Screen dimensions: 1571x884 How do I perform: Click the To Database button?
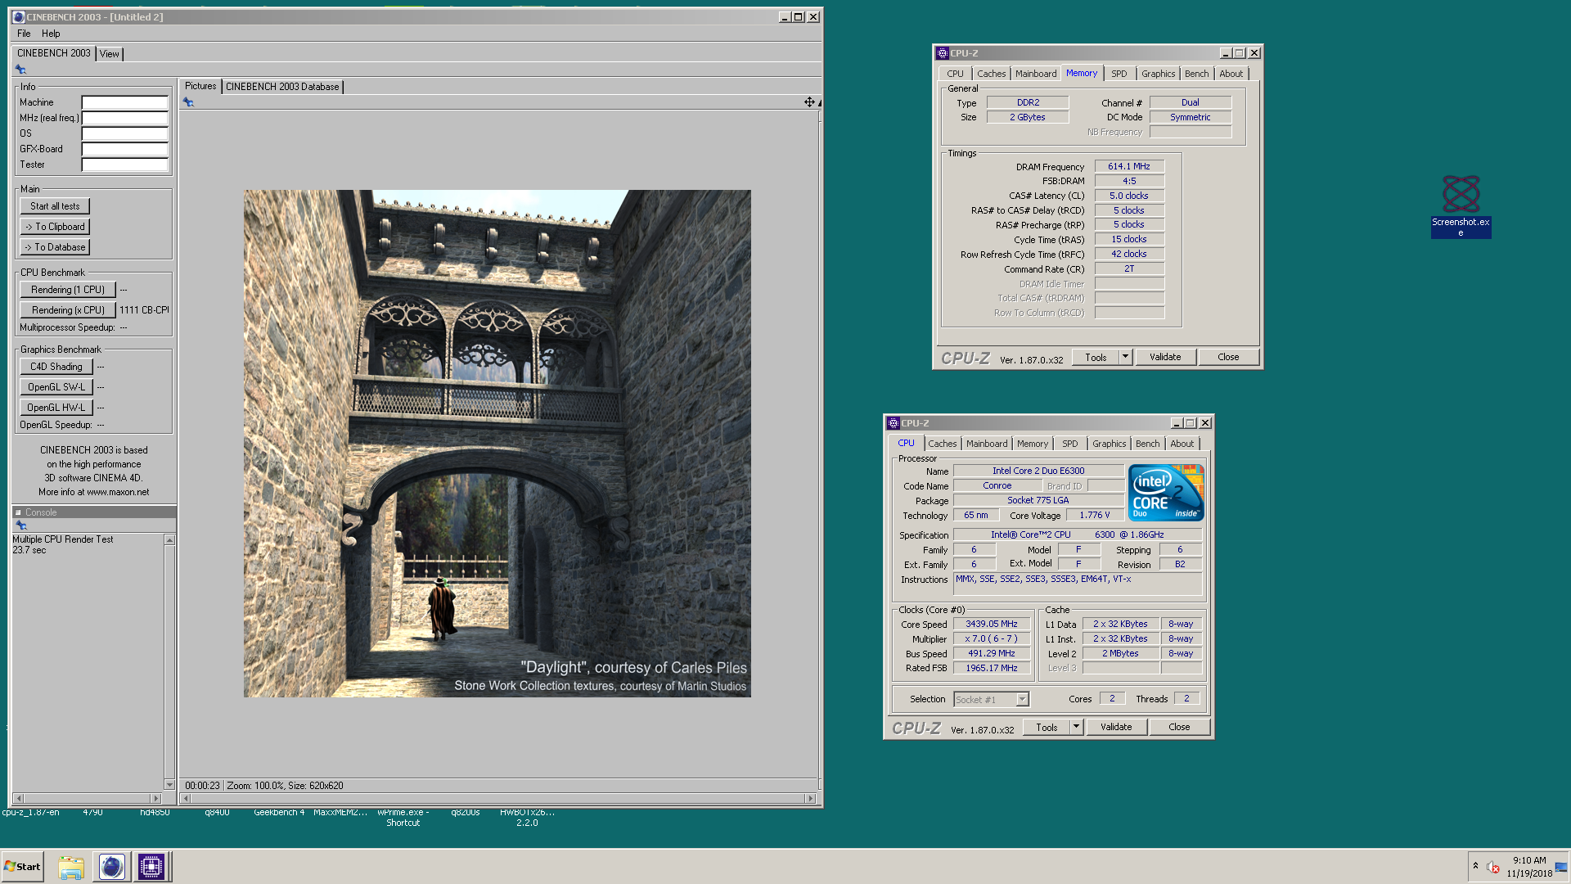[55, 247]
